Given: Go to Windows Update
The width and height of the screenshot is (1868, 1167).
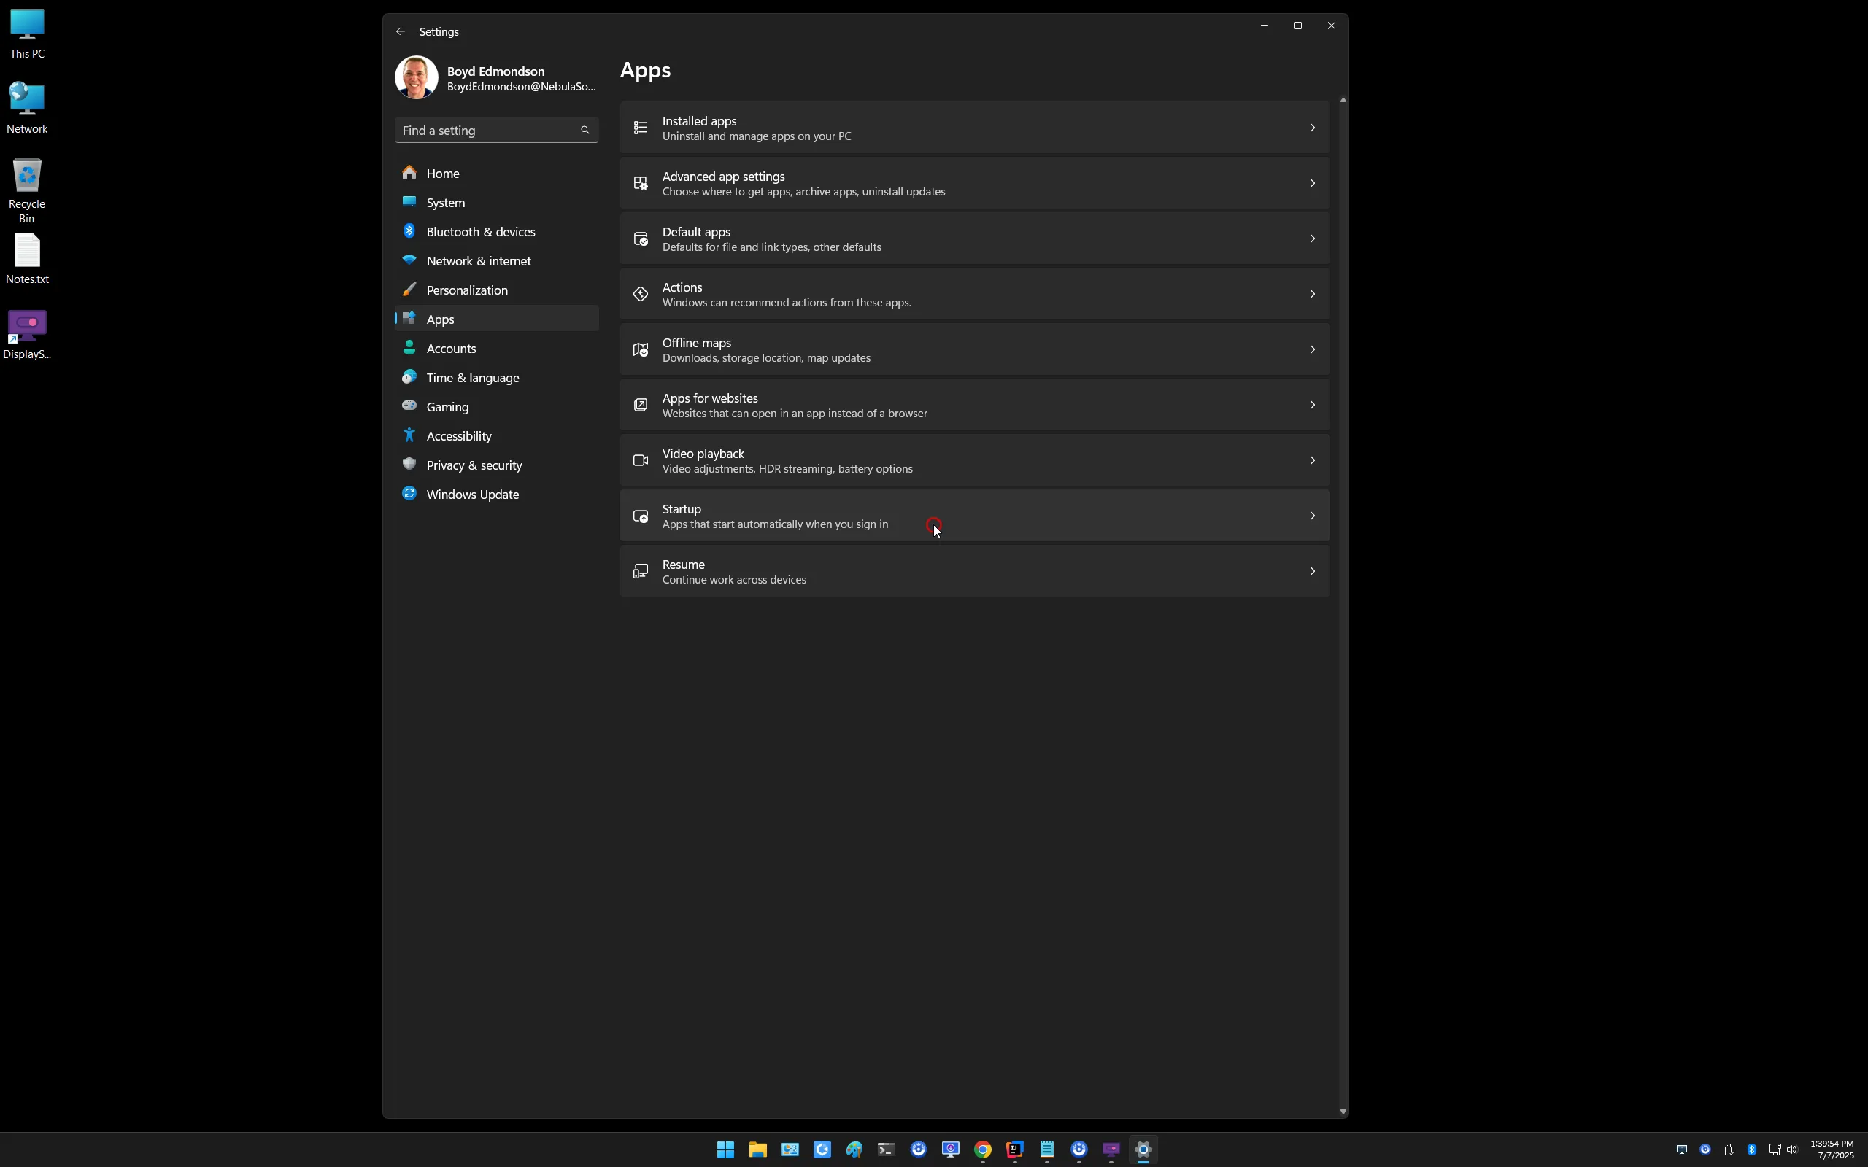Looking at the screenshot, I should click(x=496, y=495).
